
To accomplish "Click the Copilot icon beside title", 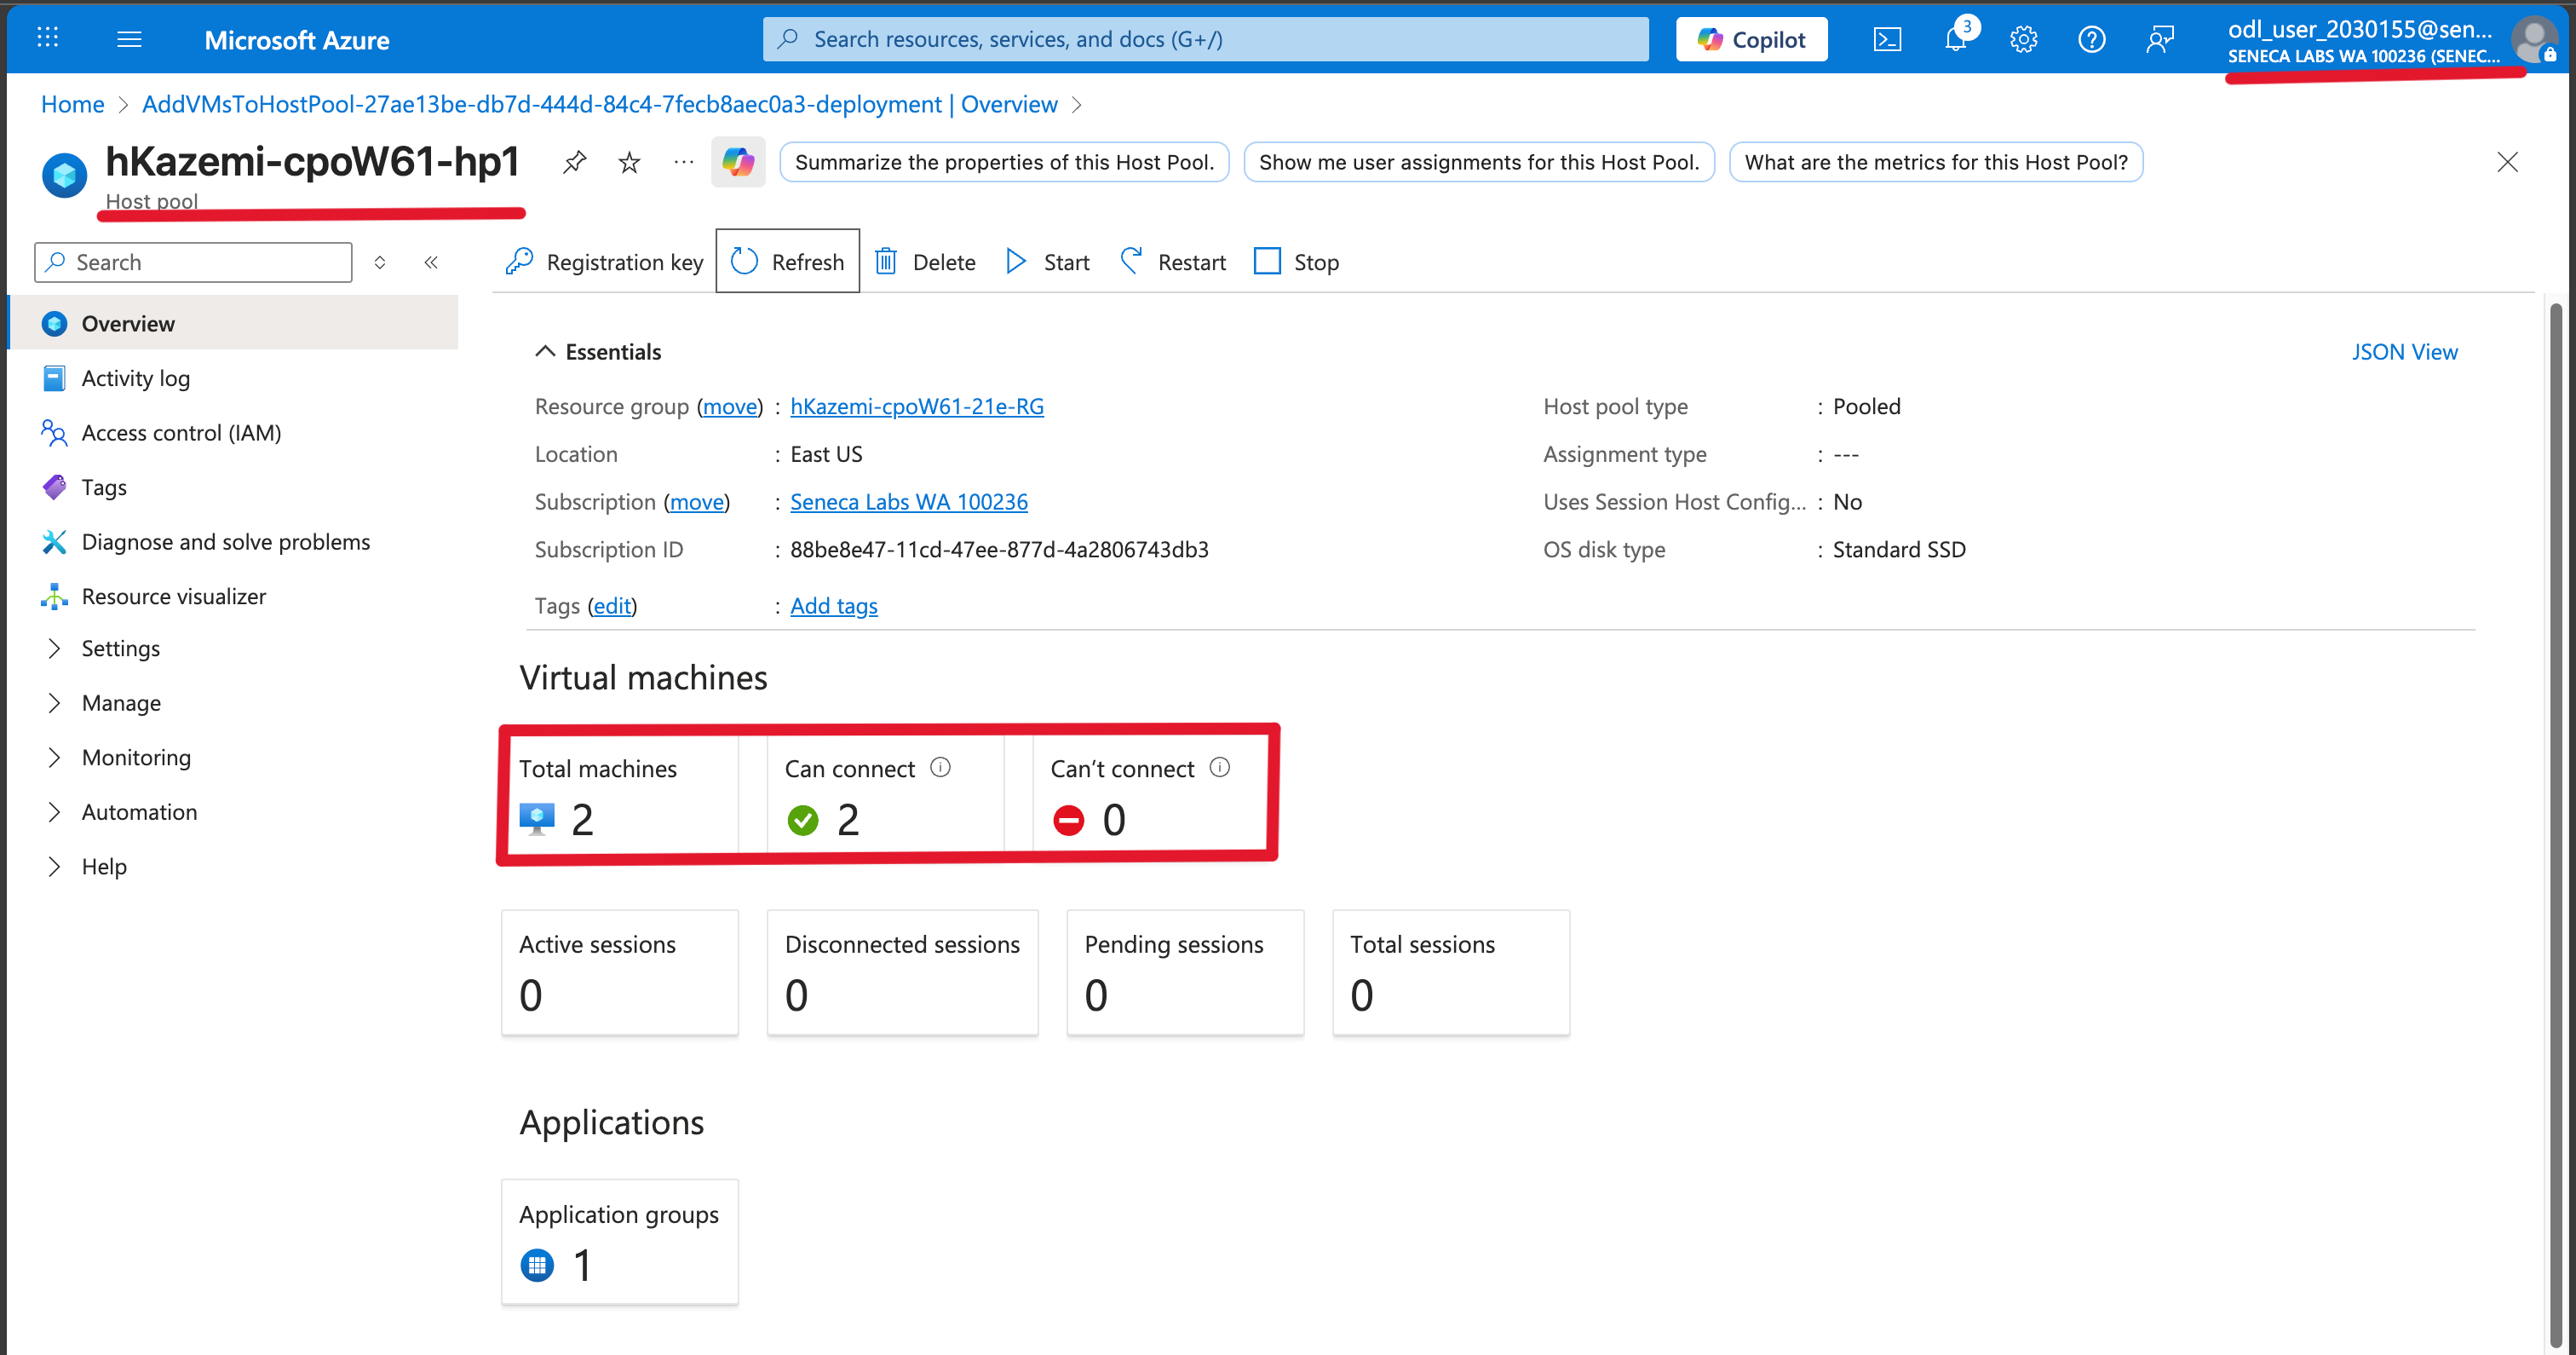I will click(x=738, y=162).
